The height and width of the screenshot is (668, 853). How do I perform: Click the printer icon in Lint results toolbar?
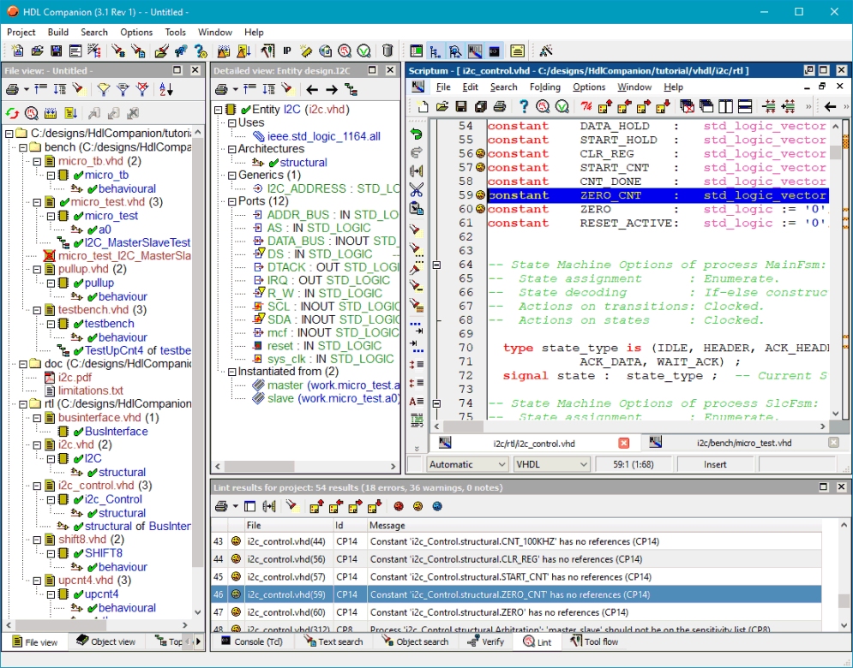[222, 506]
